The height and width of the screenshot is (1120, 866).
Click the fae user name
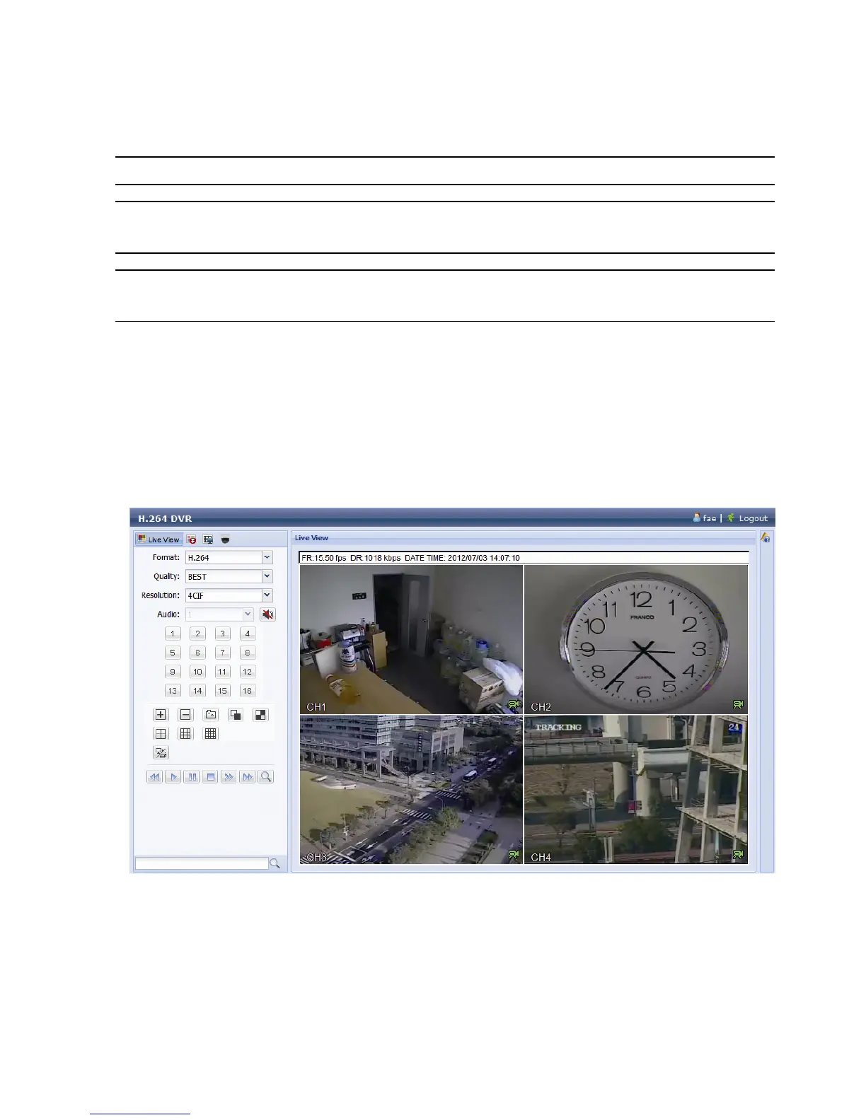[709, 518]
